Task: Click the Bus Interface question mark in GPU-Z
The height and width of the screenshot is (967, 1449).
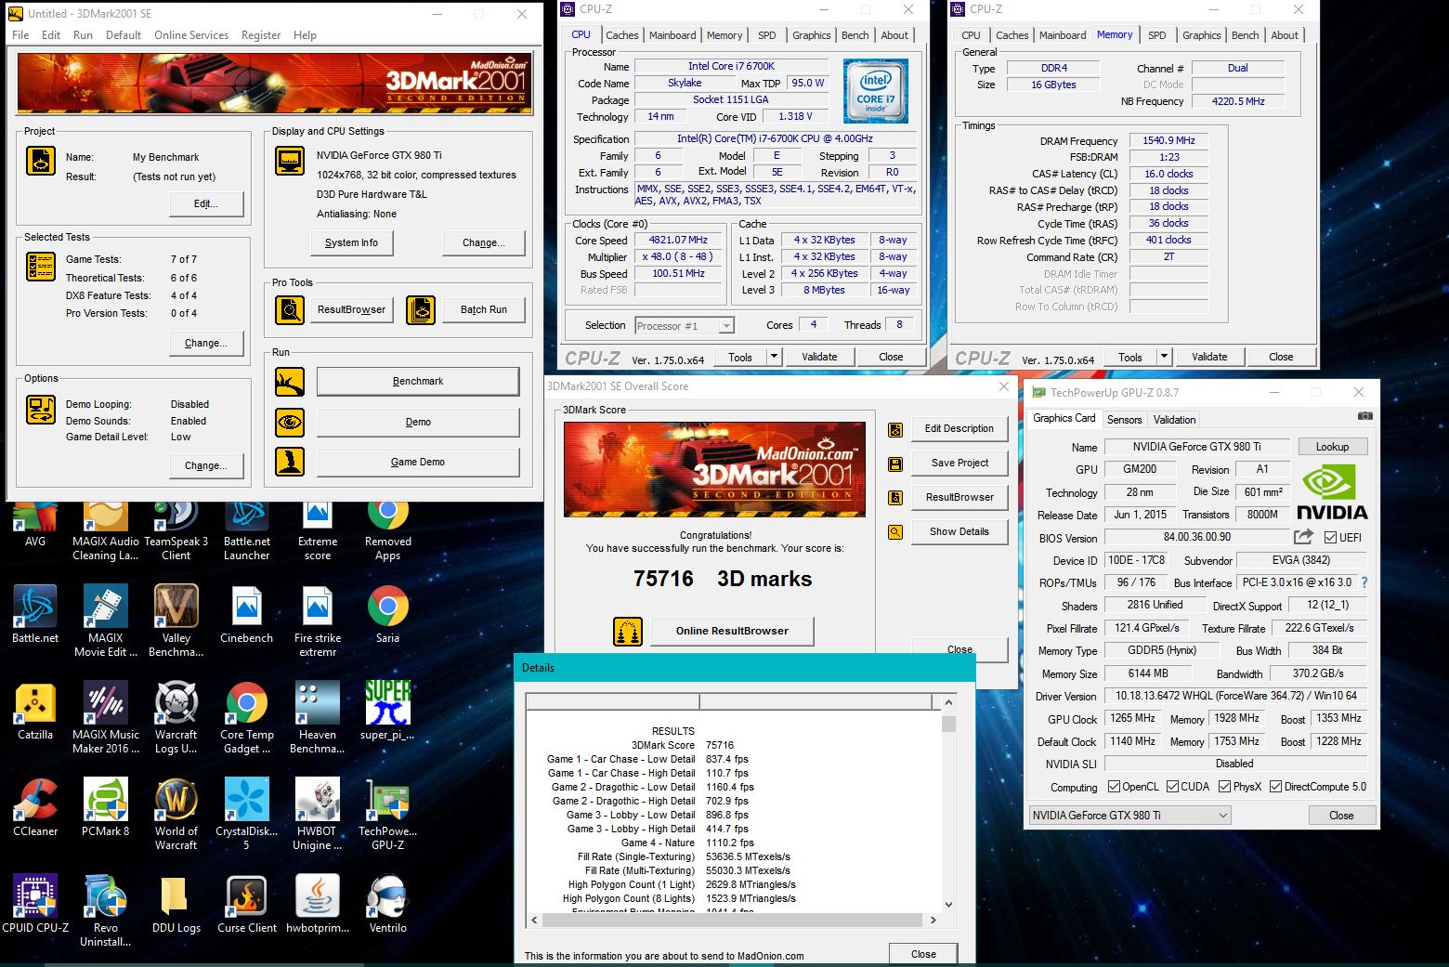Action: 1364,582
